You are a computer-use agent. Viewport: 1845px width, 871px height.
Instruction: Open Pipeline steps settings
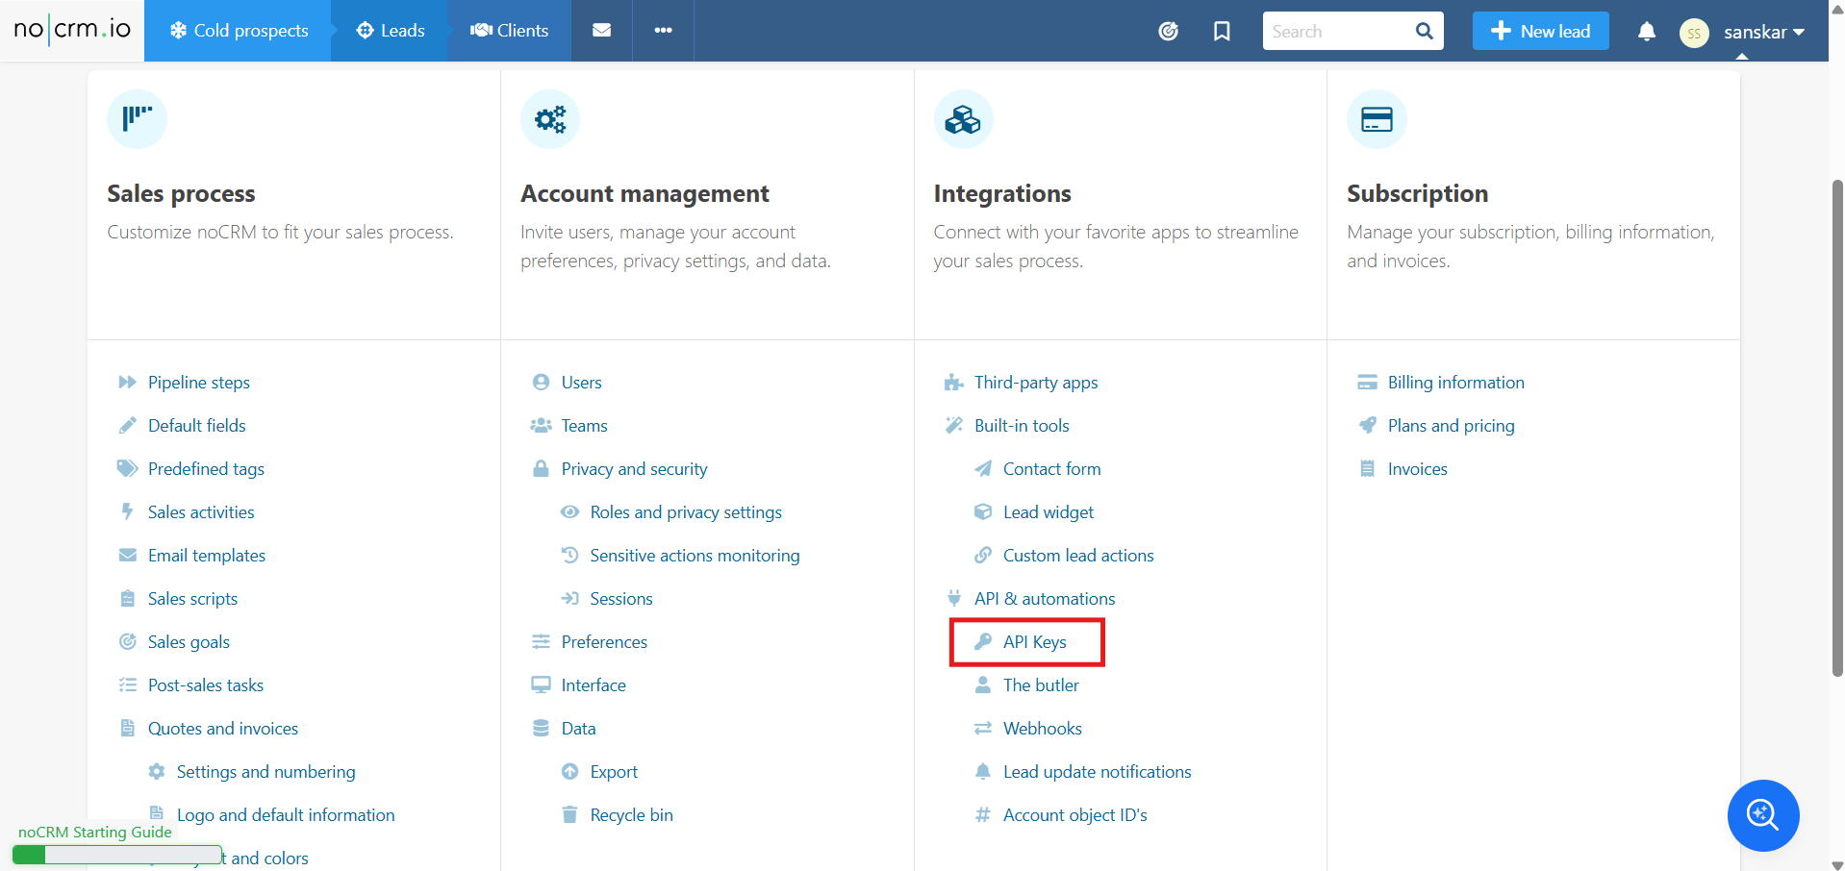tap(198, 383)
